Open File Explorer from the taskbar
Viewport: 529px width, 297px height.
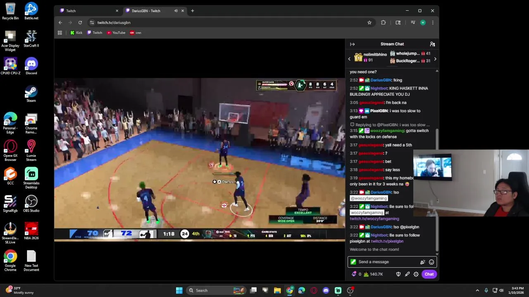[277, 290]
